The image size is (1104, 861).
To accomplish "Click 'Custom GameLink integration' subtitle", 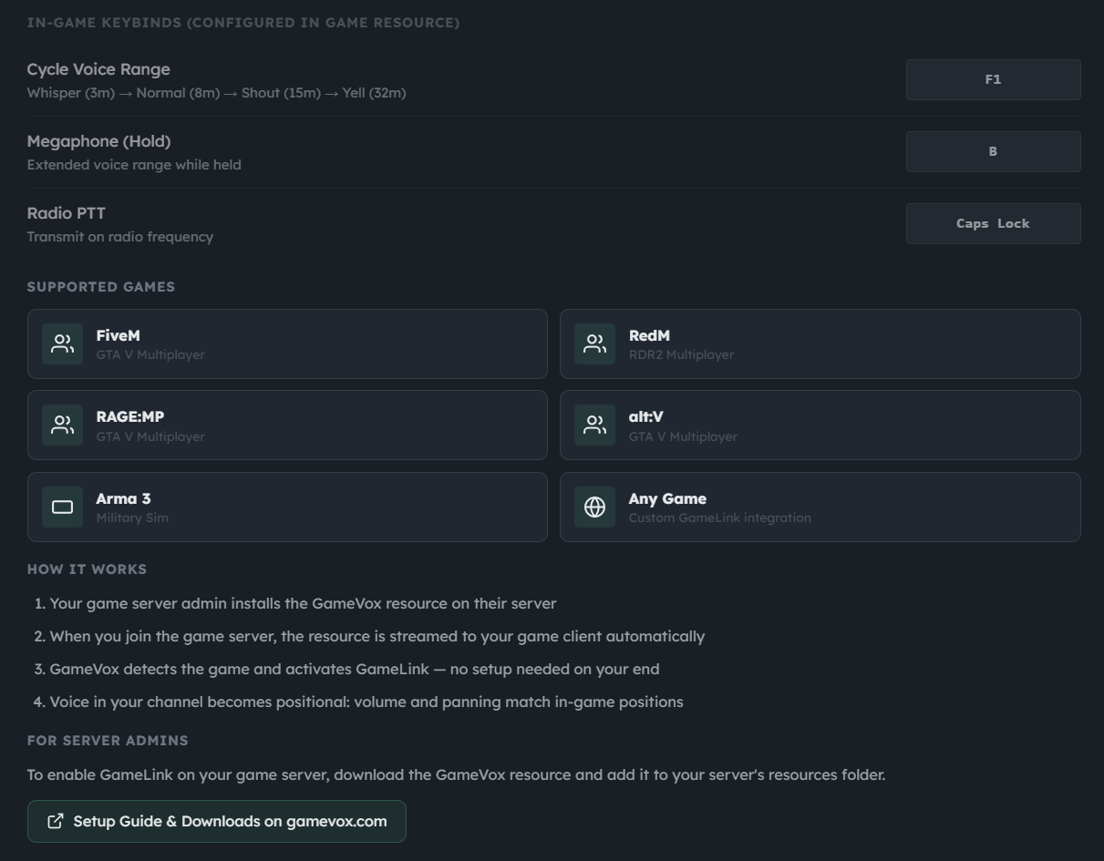I will pos(719,518).
